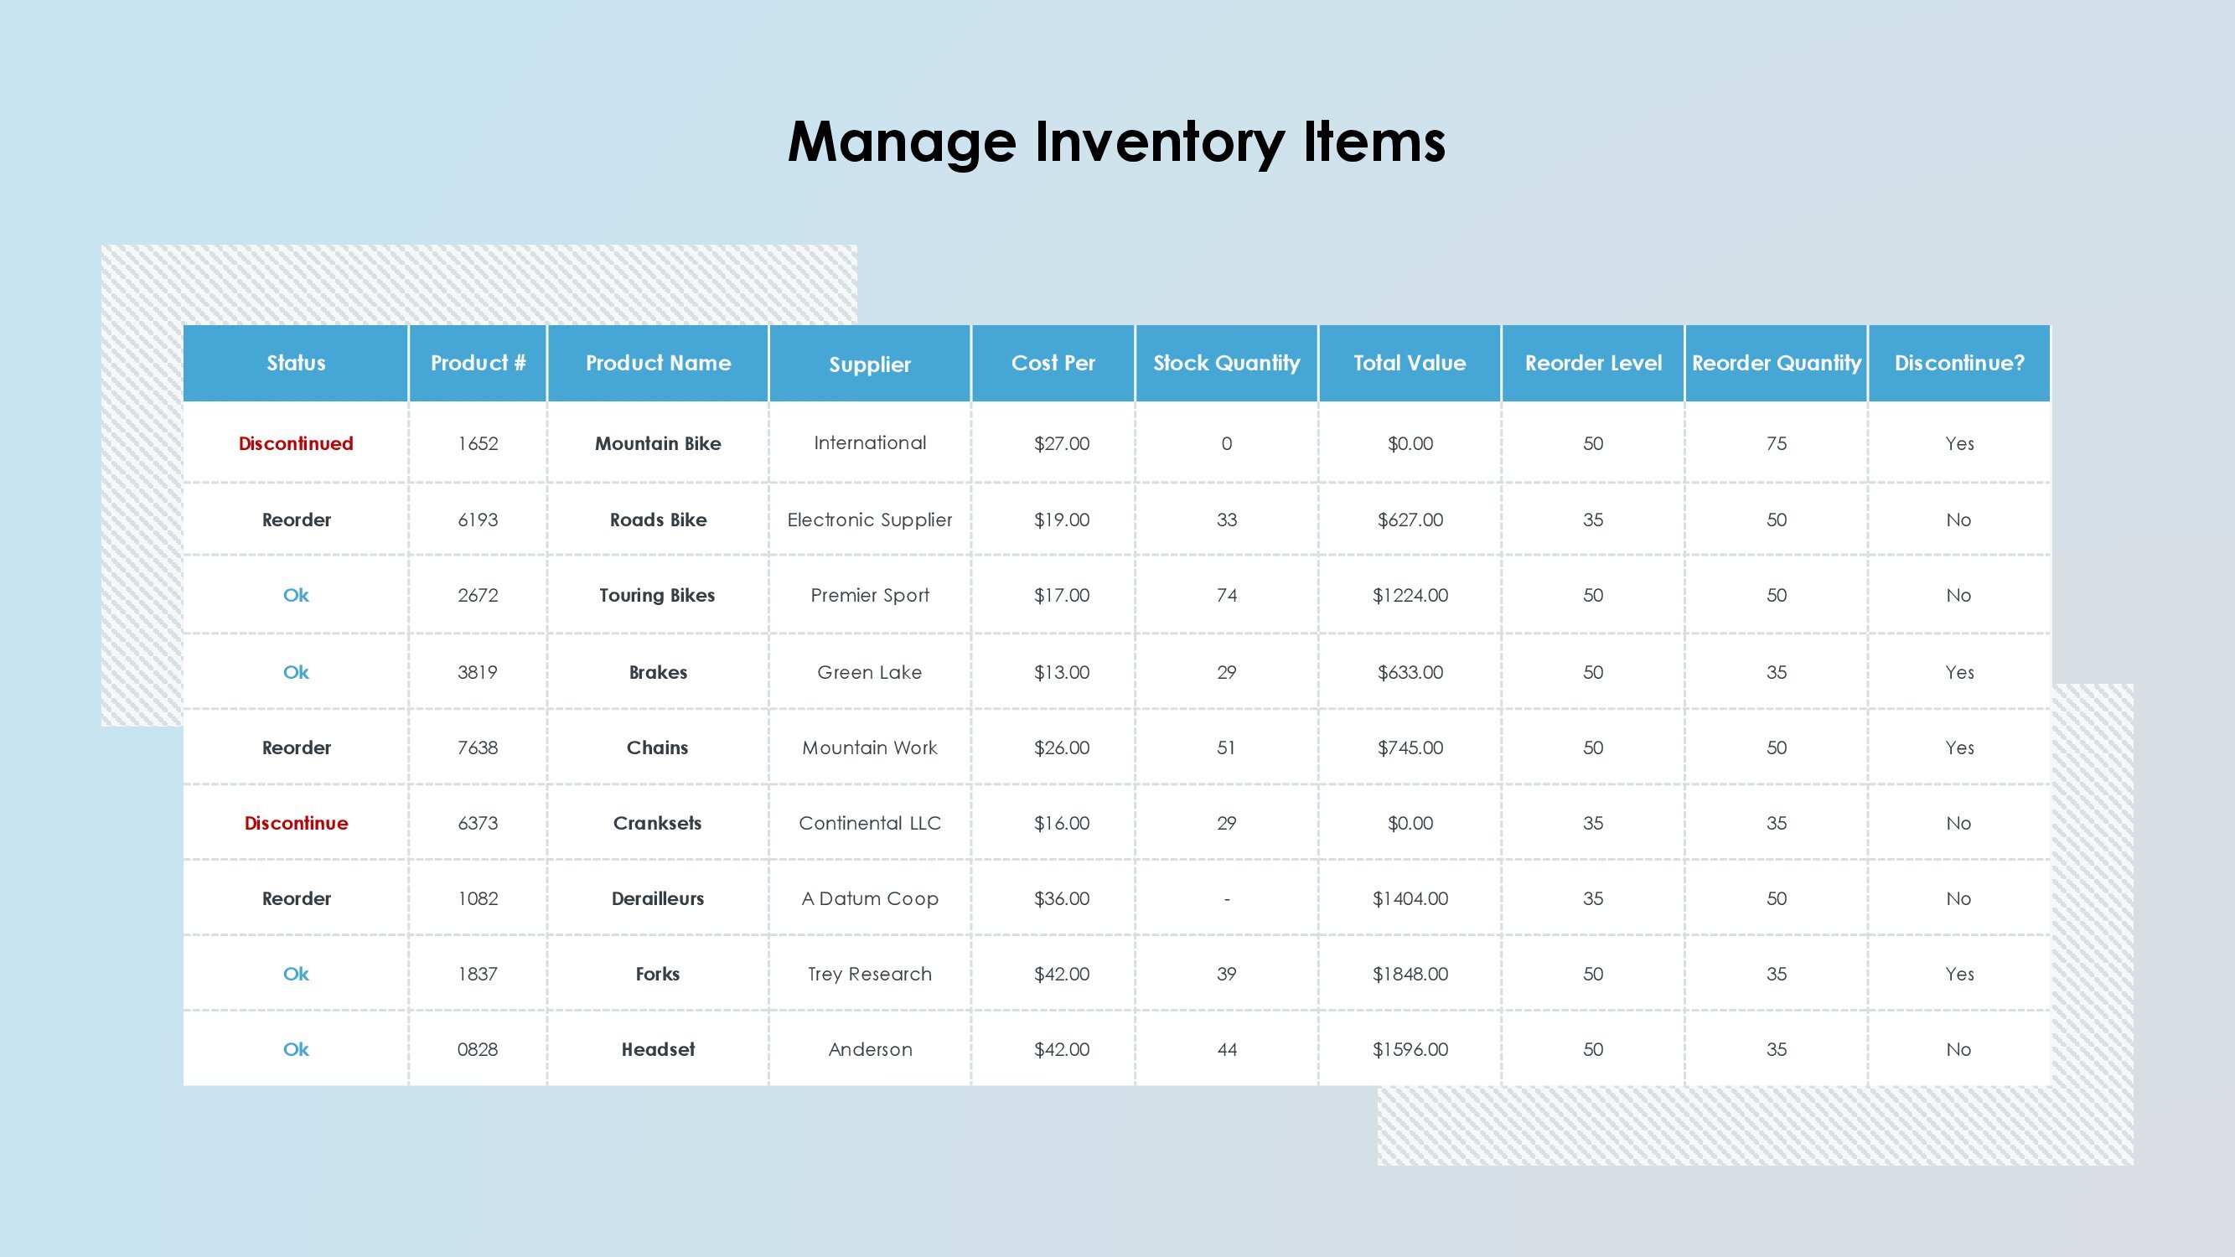The image size is (2235, 1257).
Task: Click product number 6193
Action: [478, 520]
